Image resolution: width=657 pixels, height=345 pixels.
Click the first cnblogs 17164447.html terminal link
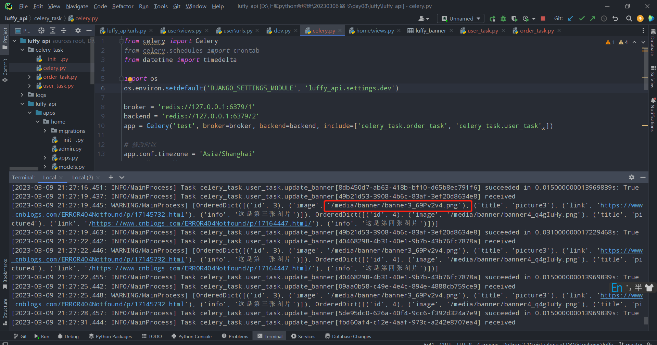[202, 223]
